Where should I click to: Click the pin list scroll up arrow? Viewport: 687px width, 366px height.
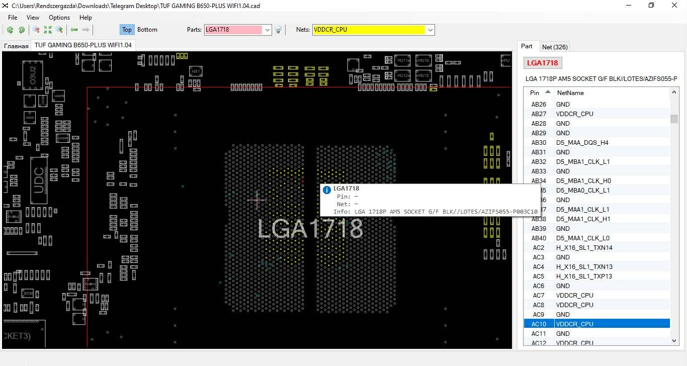coord(674,93)
